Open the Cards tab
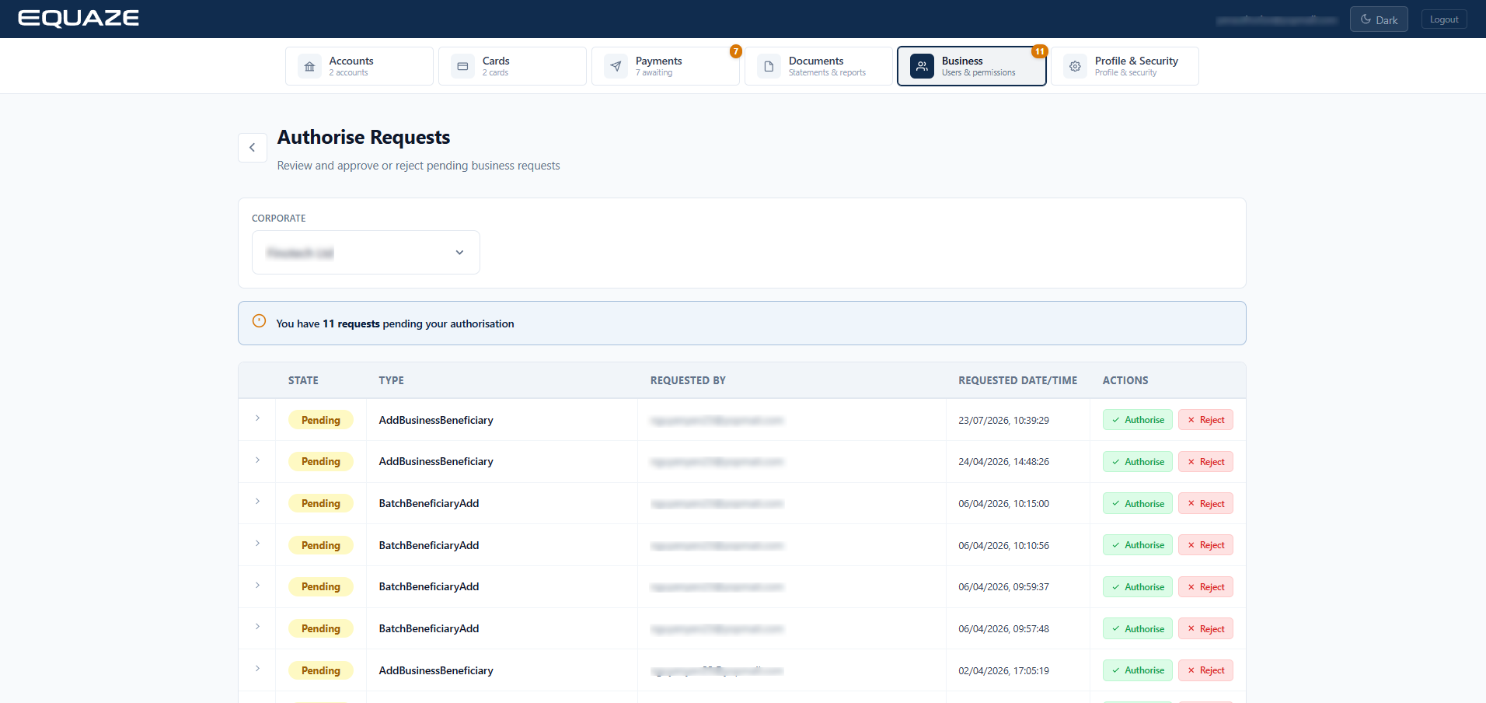The image size is (1486, 703). click(512, 66)
